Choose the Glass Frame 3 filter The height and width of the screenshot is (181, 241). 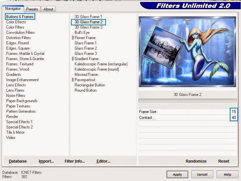86,54
